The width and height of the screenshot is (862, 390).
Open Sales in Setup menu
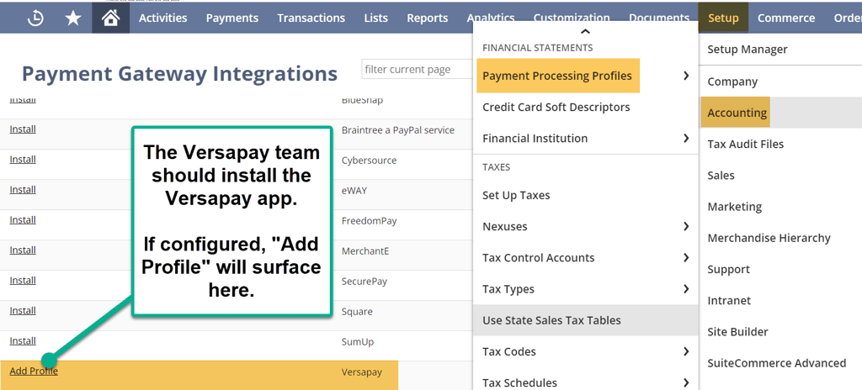click(721, 175)
